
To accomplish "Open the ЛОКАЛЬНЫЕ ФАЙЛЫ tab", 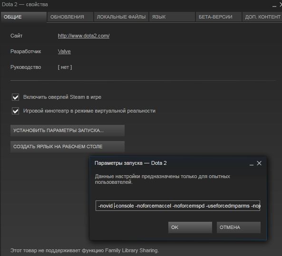I will (121, 17).
